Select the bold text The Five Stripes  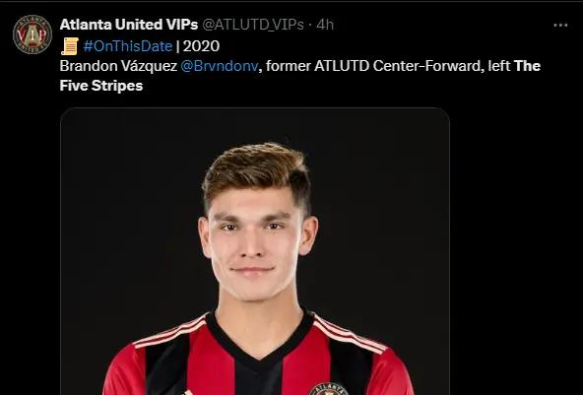[300, 76]
